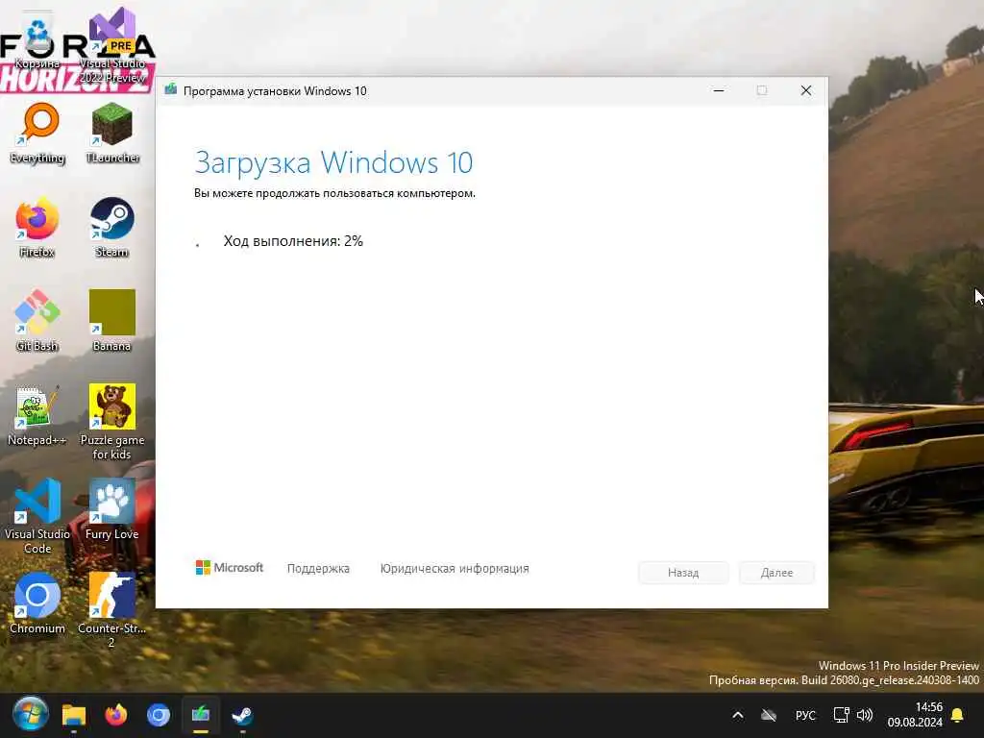Click the Microsoft logo in setup window

pos(230,568)
